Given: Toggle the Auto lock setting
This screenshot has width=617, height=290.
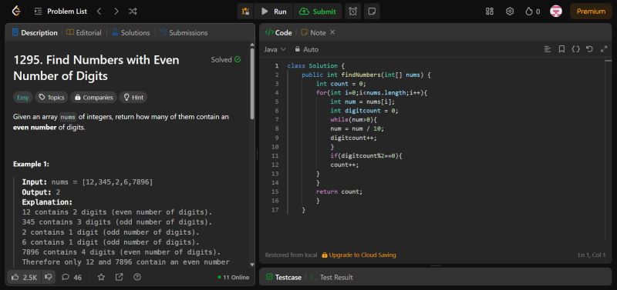Looking at the screenshot, I should click(x=306, y=49).
